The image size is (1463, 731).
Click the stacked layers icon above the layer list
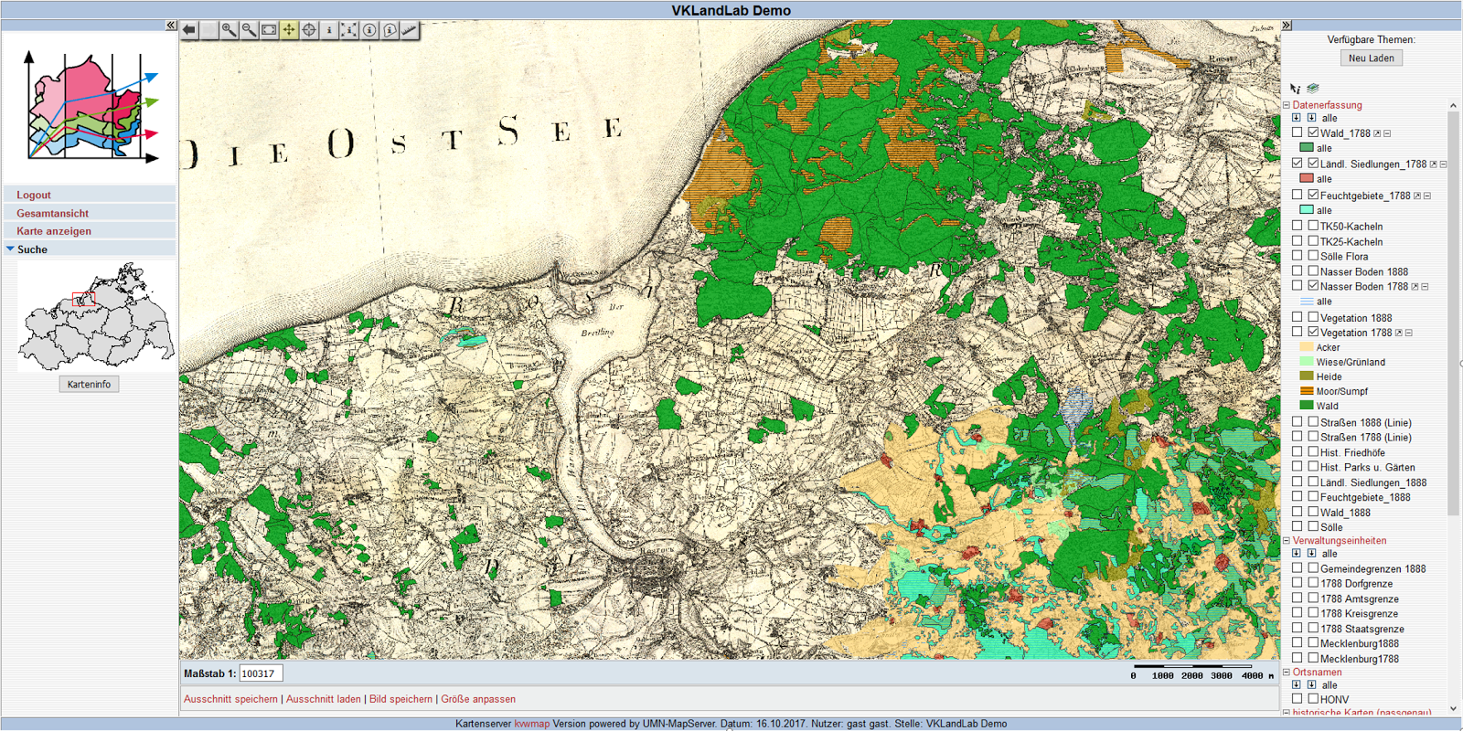tap(1313, 89)
